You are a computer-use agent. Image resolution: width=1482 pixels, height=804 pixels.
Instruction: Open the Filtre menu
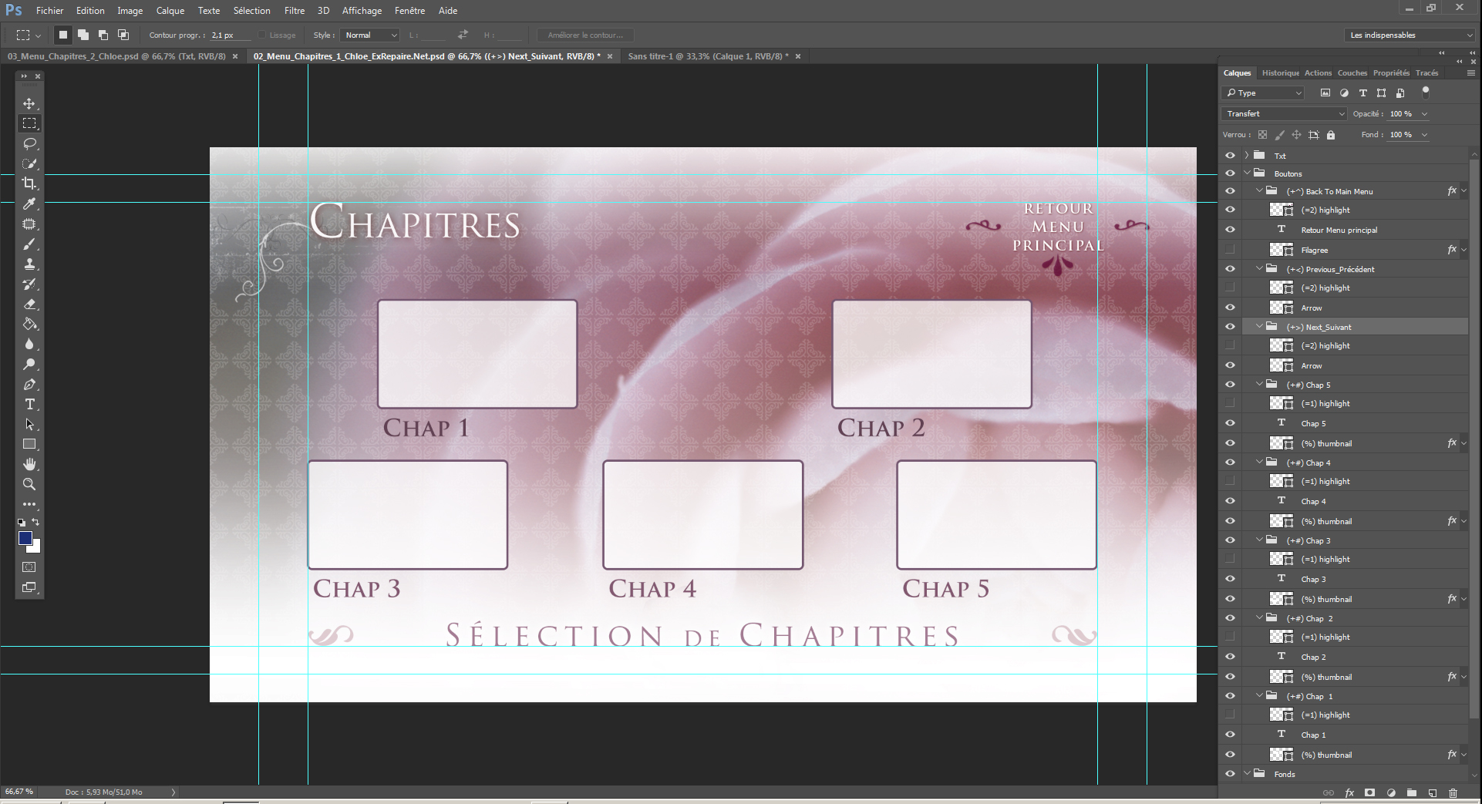click(x=294, y=11)
